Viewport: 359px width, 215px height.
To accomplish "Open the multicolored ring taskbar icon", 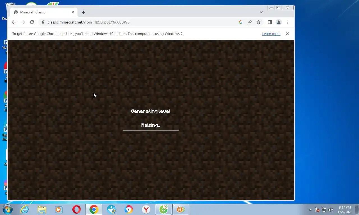I will pyautogui.click(x=129, y=209).
